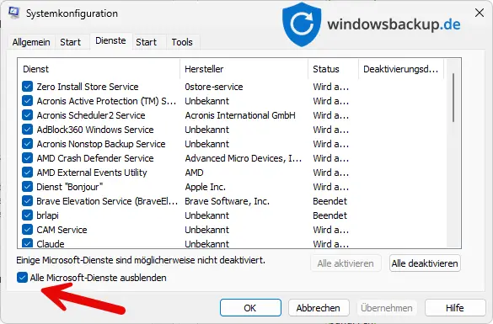Click the AdBlock360 Windows Service name
Viewport: 493px width, 324px height.
click(95, 130)
